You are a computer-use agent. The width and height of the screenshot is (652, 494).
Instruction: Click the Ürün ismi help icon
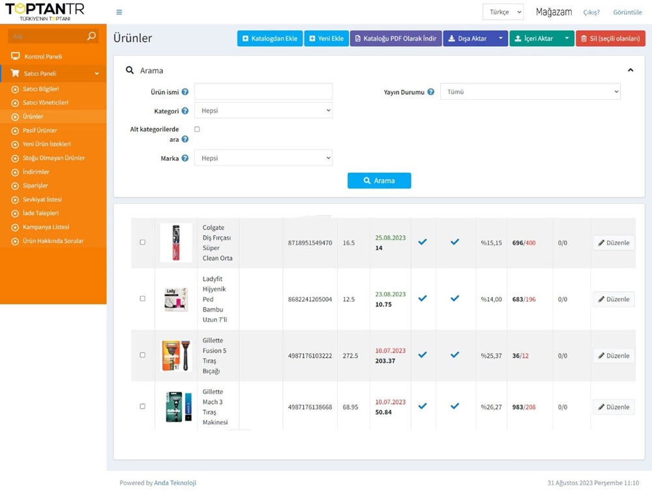point(185,92)
